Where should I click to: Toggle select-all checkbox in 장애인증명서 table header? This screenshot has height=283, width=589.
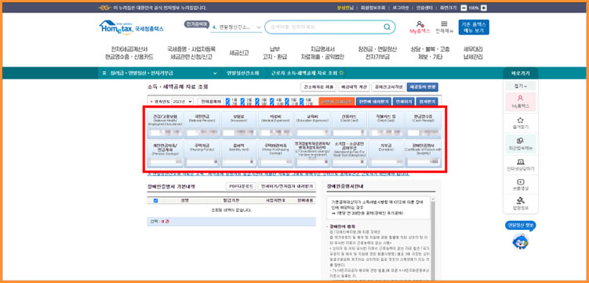tap(156, 201)
